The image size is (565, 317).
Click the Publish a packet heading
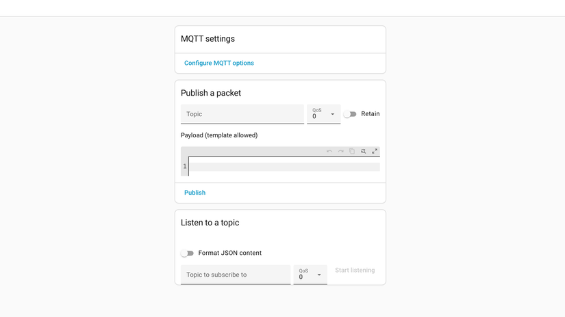pos(211,93)
